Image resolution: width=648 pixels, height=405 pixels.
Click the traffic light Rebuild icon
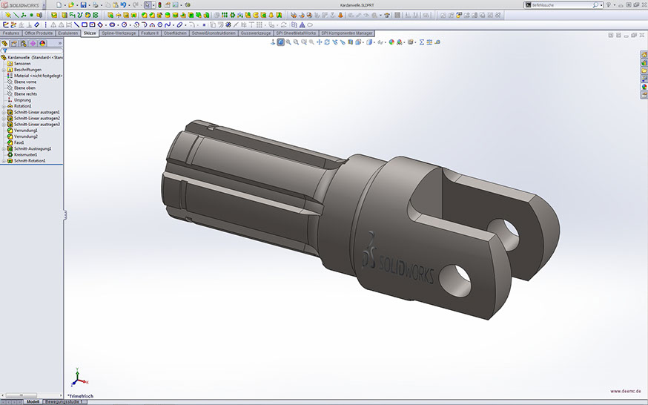159,5
